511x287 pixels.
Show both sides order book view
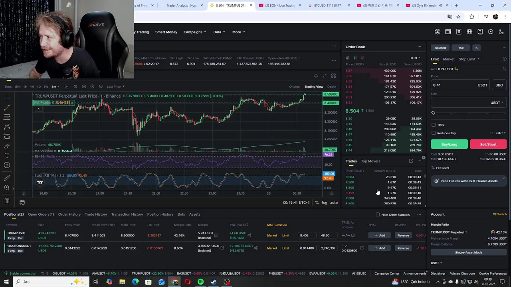[x=348, y=58]
